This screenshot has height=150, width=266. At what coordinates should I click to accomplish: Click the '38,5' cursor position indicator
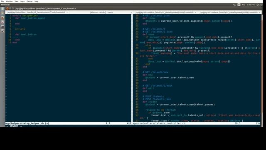pos(237,123)
